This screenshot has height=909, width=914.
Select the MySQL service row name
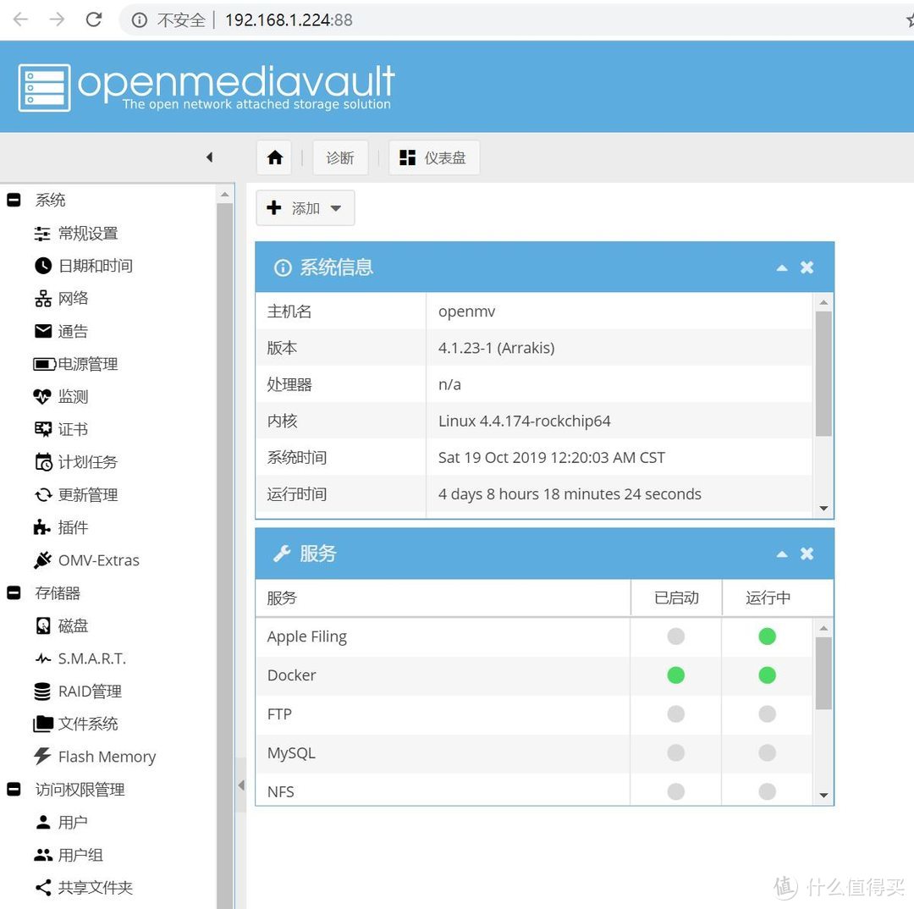pos(291,753)
